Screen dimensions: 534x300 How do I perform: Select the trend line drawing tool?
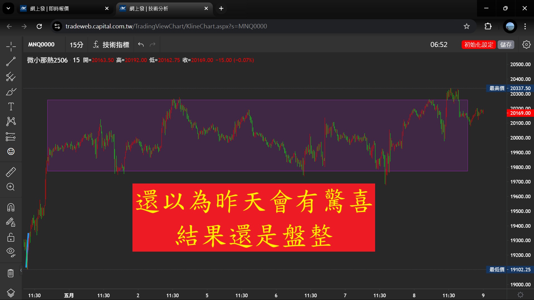click(11, 61)
